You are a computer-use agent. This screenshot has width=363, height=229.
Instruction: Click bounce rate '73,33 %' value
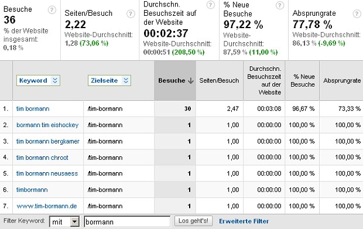point(350,109)
